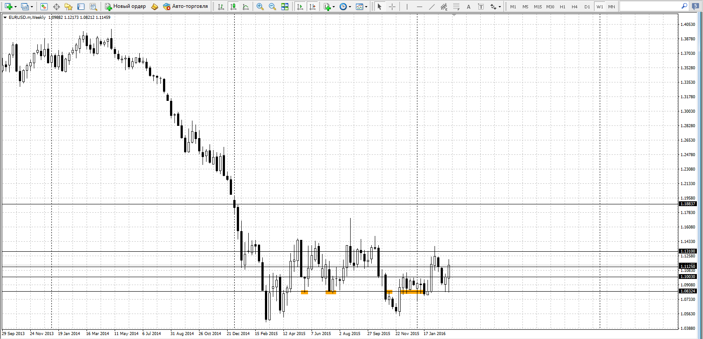The height and width of the screenshot is (339, 703).
Task: Tile the chart windows
Action: point(285,7)
